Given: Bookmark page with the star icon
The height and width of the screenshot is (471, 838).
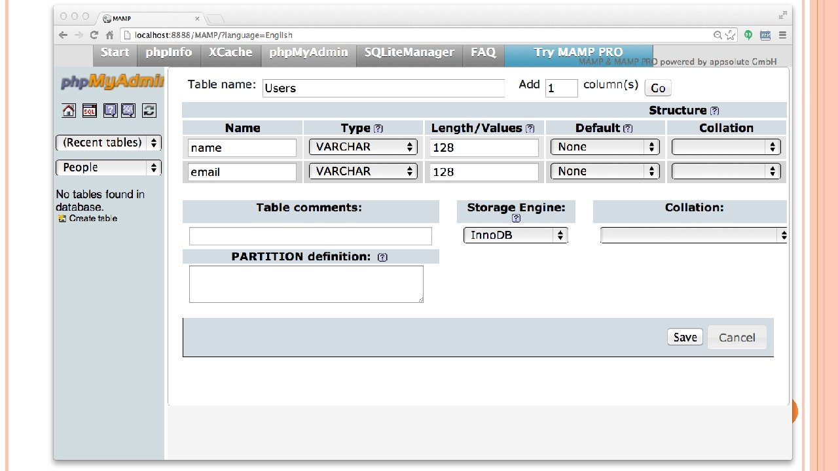Looking at the screenshot, I should point(730,35).
